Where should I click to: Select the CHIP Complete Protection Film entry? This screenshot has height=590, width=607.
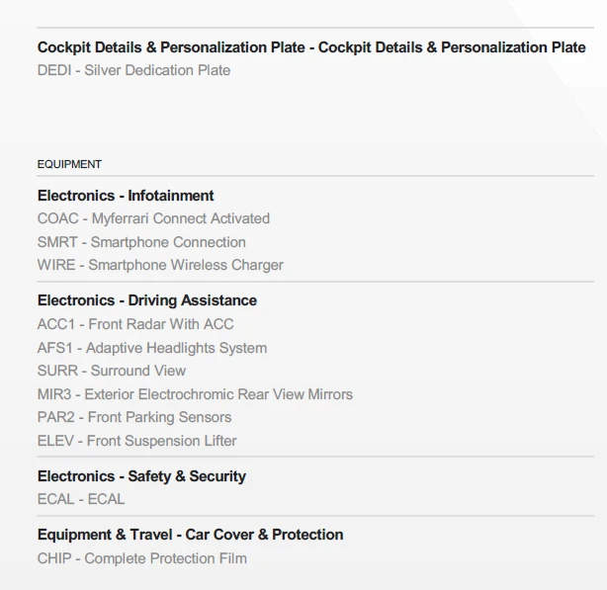click(x=142, y=558)
